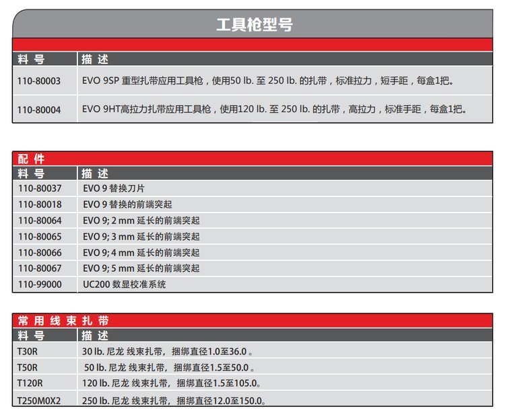This screenshot has width=505, height=417.
Task: Click the 料号 header in 配件 table
Action: [x=31, y=174]
